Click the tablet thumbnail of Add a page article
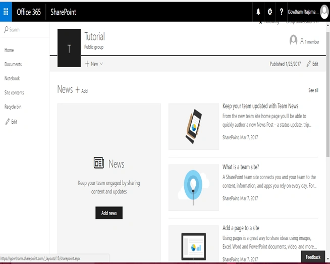The height and width of the screenshot is (264, 330). 193,245
